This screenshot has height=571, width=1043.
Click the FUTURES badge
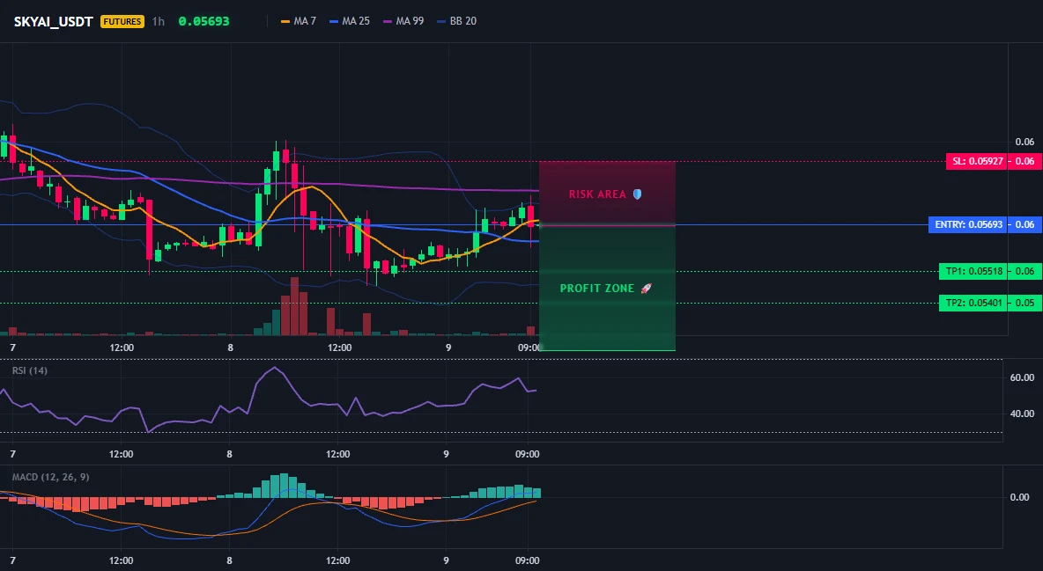tap(122, 21)
